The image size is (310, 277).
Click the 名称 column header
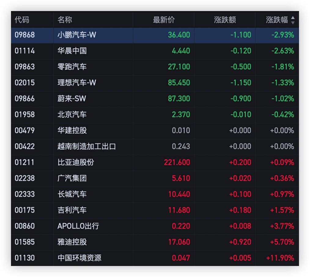[x=65, y=20]
